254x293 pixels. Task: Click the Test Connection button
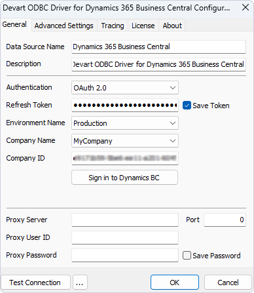pos(35,283)
